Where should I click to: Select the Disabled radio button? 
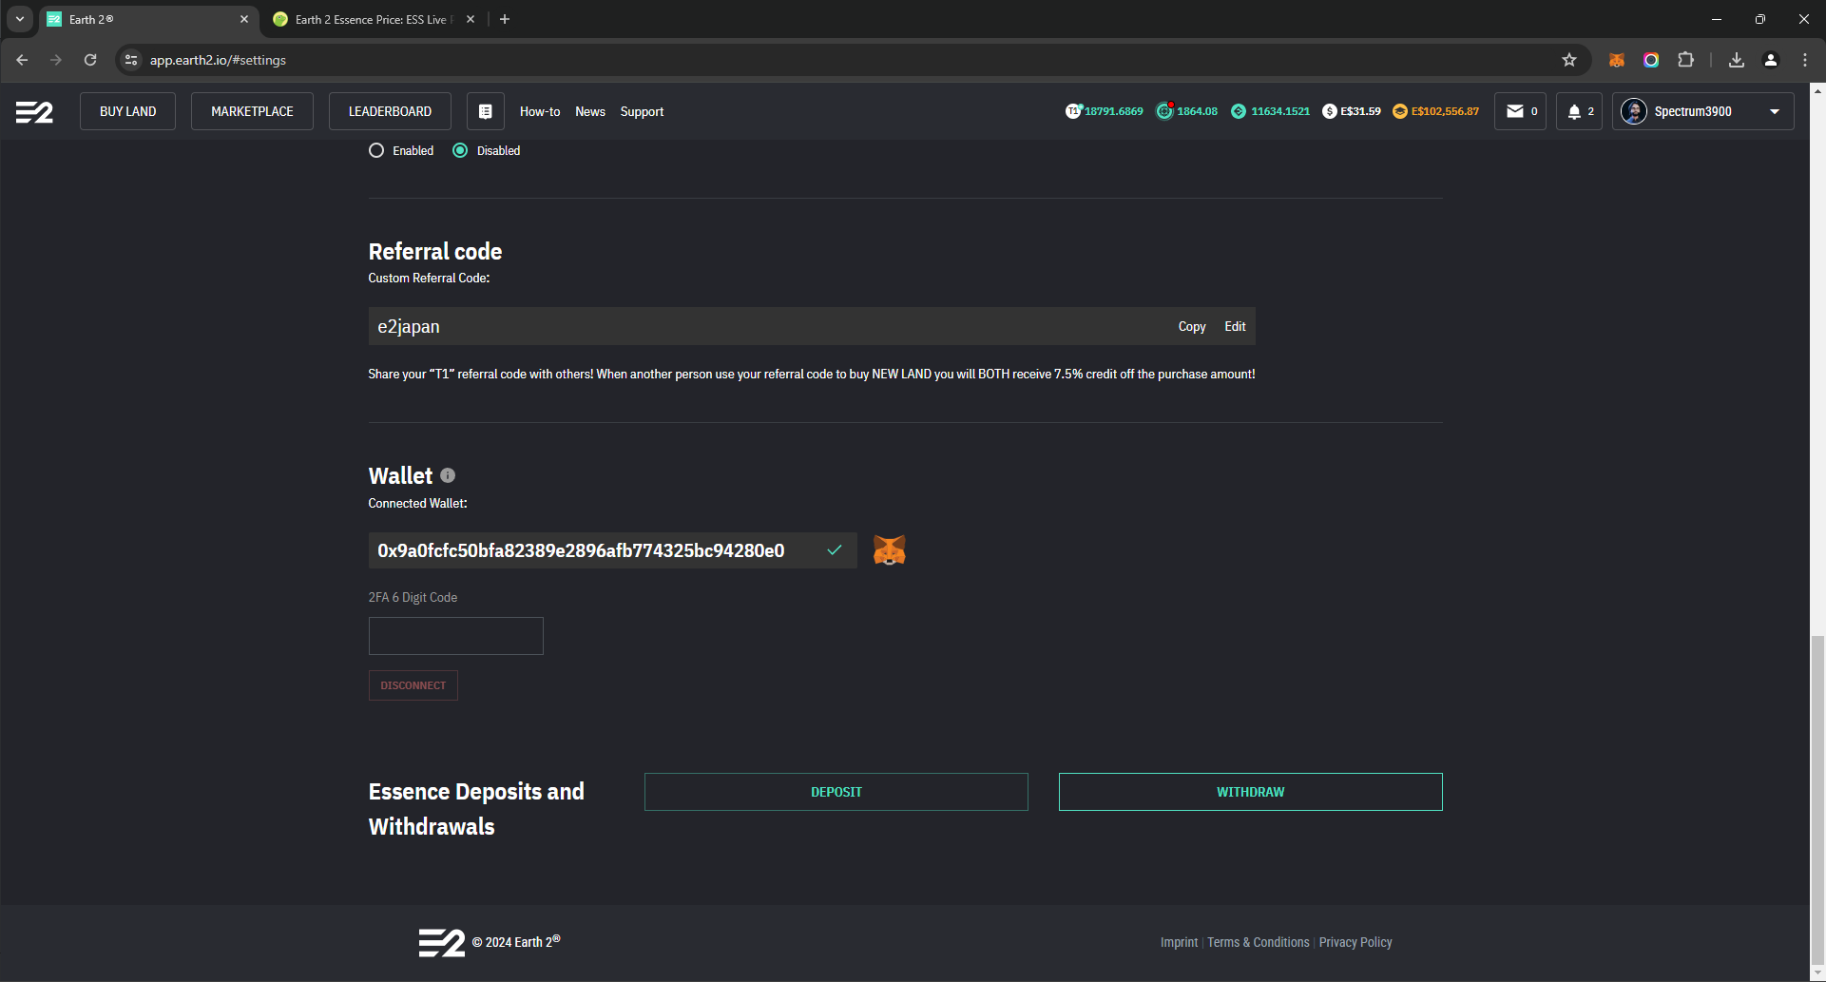point(460,150)
